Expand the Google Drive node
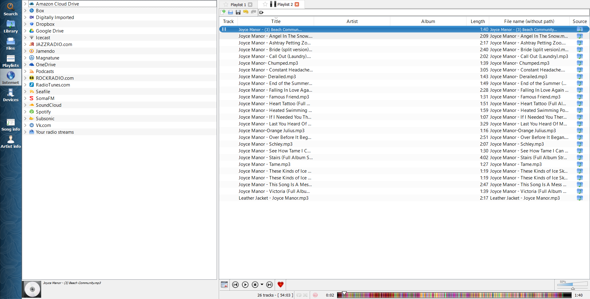The width and height of the screenshot is (590, 299). click(25, 31)
